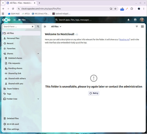Click the 62.8 GB used quota entry
Screen dimensions: 147x134
click(21, 124)
